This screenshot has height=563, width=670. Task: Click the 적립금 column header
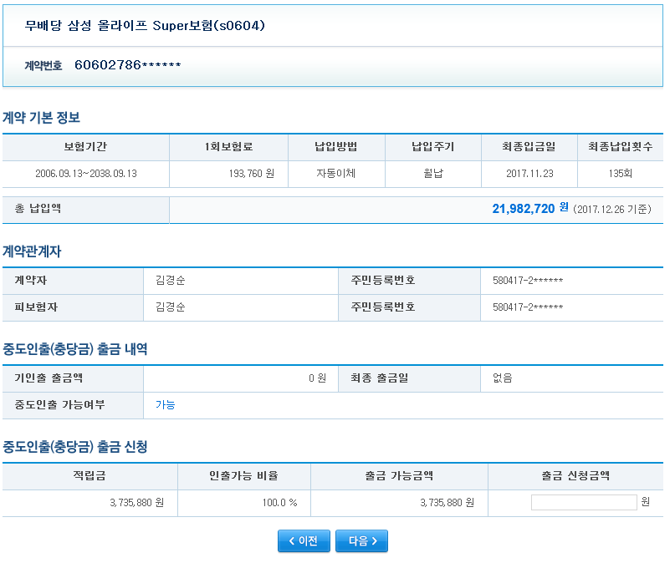pyautogui.click(x=90, y=476)
